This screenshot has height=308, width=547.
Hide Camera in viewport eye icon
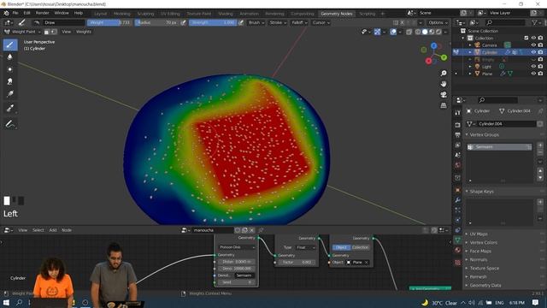tap(533, 45)
